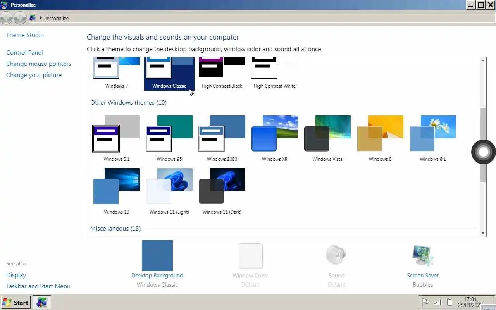Click the theme list scrollbar thumb

click(483, 145)
